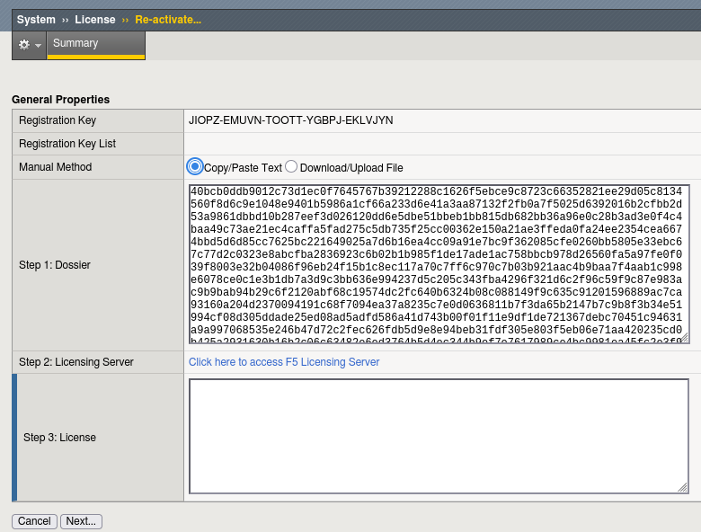This screenshot has width=701, height=532.
Task: Click the Step 2: Licensing Server label
Action: 76,362
